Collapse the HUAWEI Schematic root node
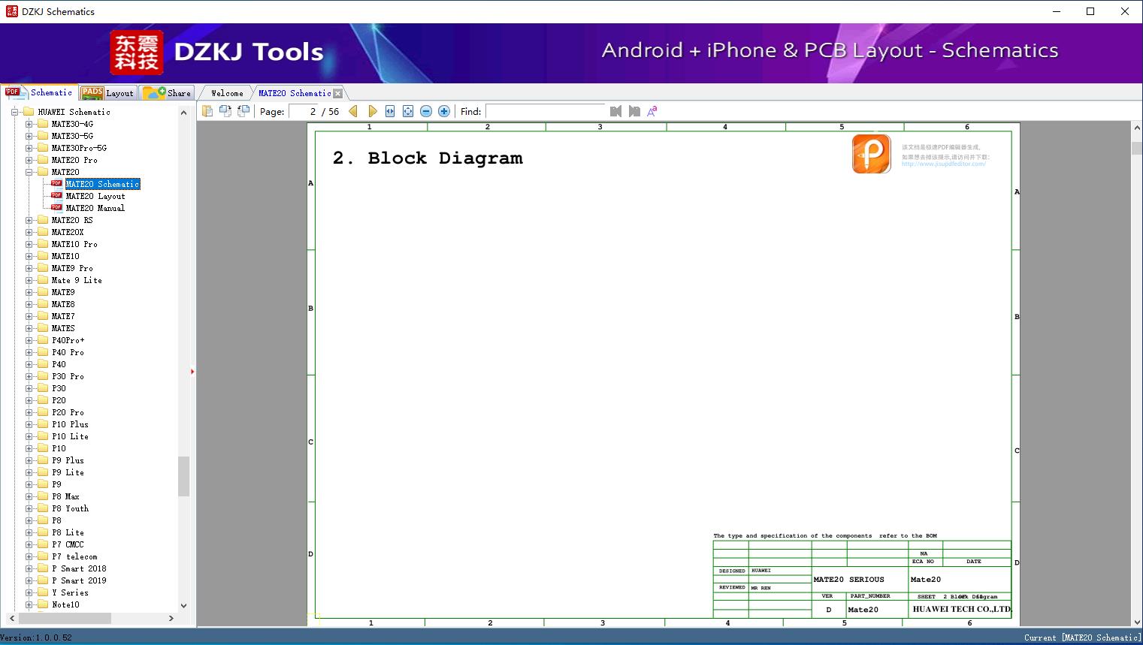Screen dimensions: 1143x645 coord(14,112)
